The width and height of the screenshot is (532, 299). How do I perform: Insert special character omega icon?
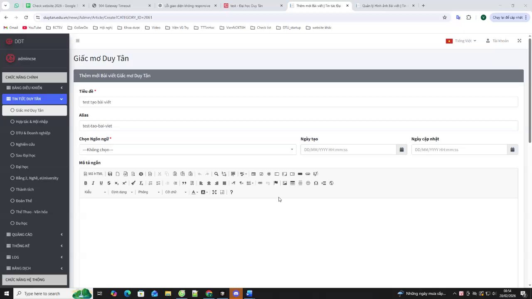pyautogui.click(x=316, y=183)
